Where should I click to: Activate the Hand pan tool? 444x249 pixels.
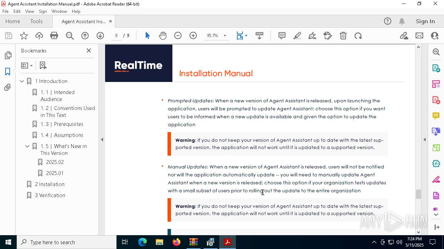(x=163, y=36)
